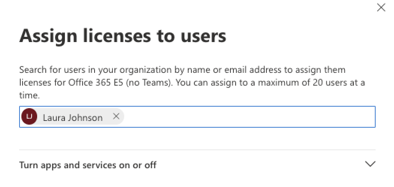Image resolution: width=394 pixels, height=187 pixels.
Task: Place cursor in the people picker box
Action: point(197,117)
